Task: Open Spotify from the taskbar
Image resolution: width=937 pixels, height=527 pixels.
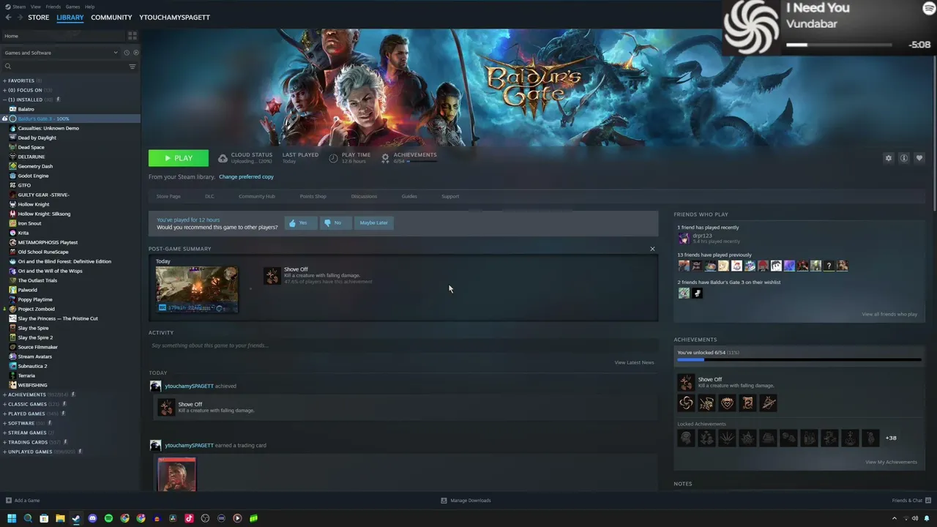Action: (x=108, y=518)
